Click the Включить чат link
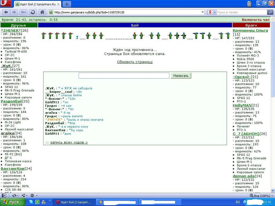 [256, 19]
